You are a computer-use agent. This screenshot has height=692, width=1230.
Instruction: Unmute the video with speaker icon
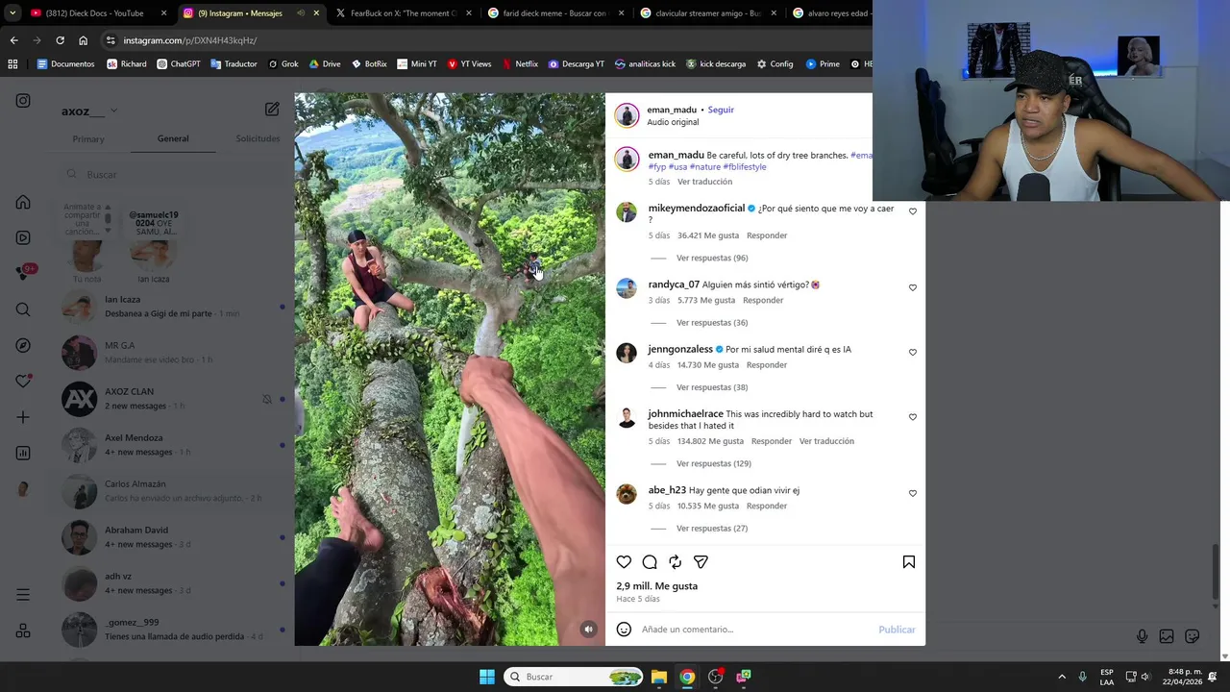[x=589, y=630]
